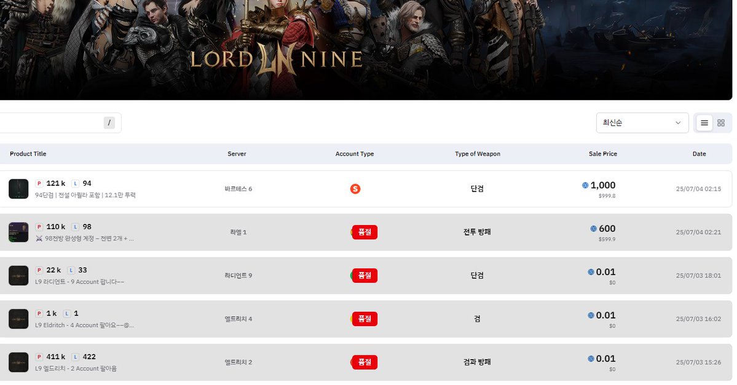Click the P power icon beside 22 k
Image resolution: width=737 pixels, height=385 pixels.
(39, 270)
